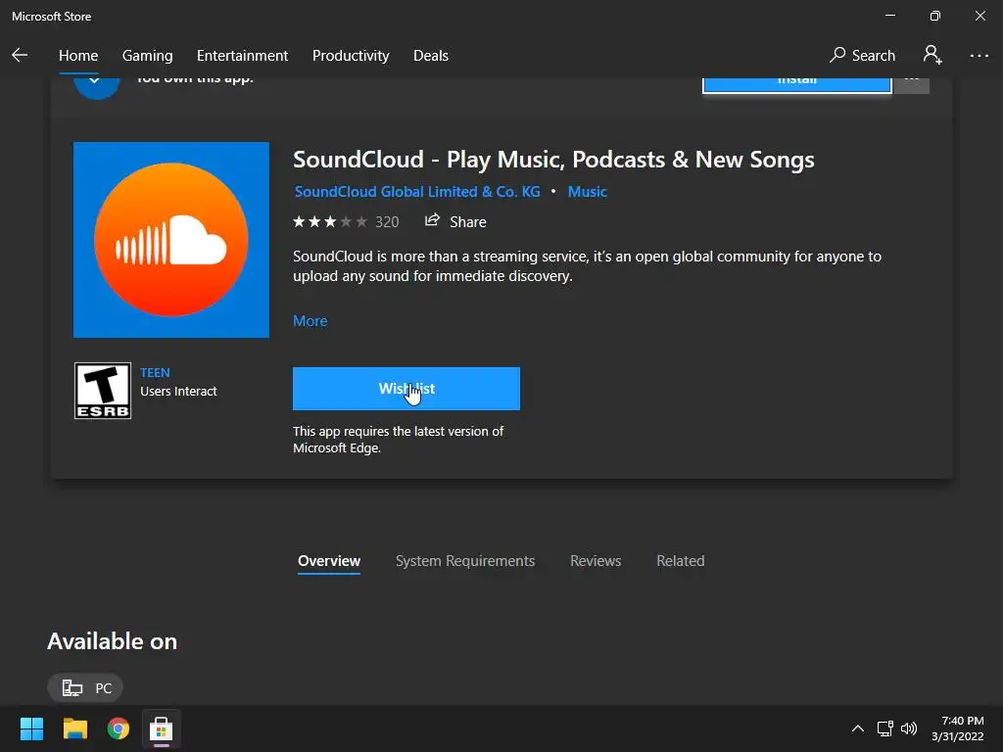Image resolution: width=1003 pixels, height=752 pixels.
Task: Click the SoundCloud app logo
Action: point(171,240)
